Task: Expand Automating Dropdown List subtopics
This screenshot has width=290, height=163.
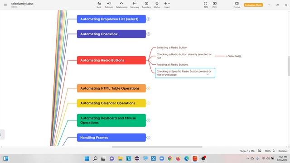Action: coord(148,19)
